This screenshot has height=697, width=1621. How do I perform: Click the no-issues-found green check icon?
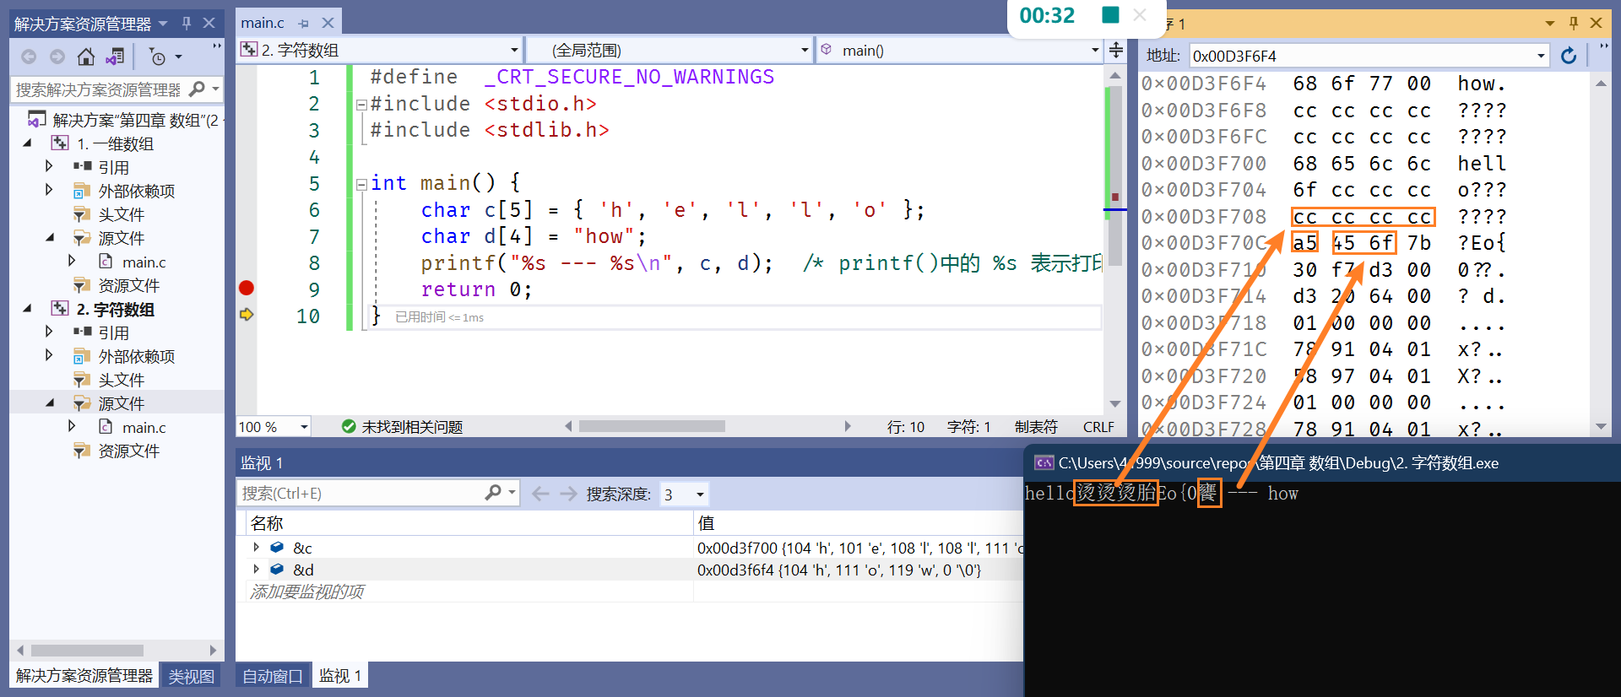pyautogui.click(x=349, y=426)
